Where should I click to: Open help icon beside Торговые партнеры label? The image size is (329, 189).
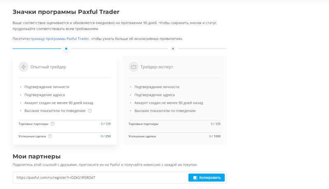53,124
